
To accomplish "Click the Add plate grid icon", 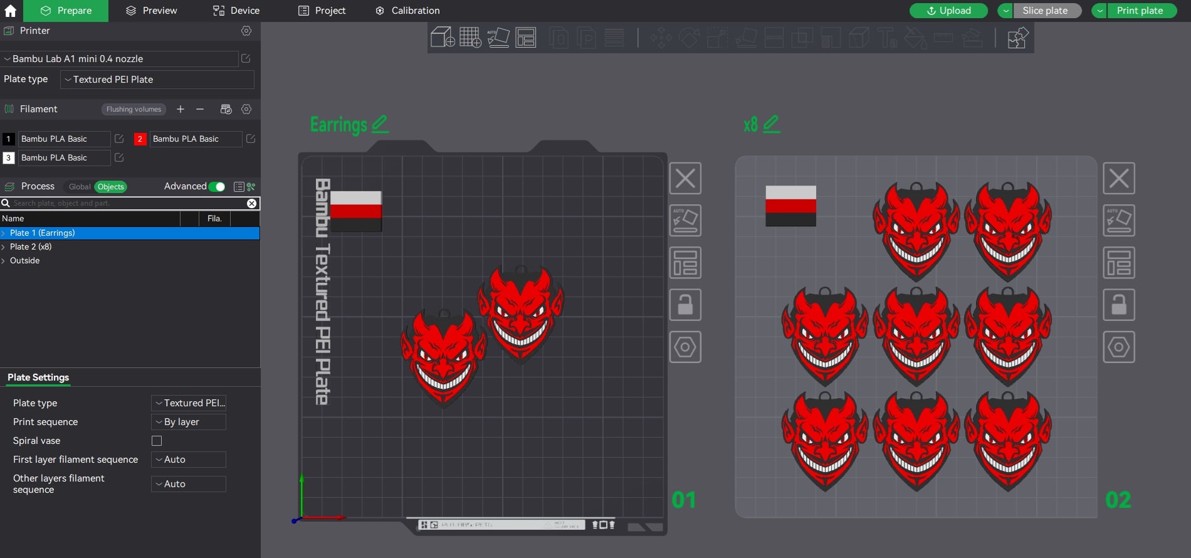I will 470,38.
